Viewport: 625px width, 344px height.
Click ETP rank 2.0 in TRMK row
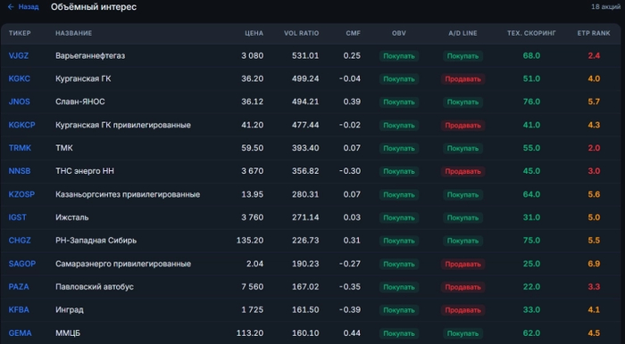[594, 148]
